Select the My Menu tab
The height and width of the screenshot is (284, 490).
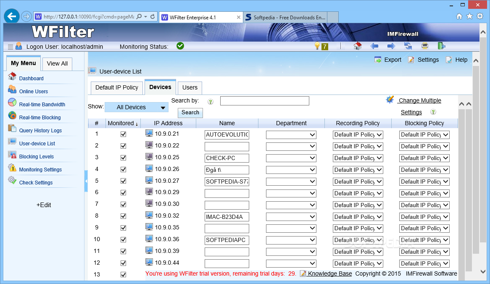tap(24, 63)
